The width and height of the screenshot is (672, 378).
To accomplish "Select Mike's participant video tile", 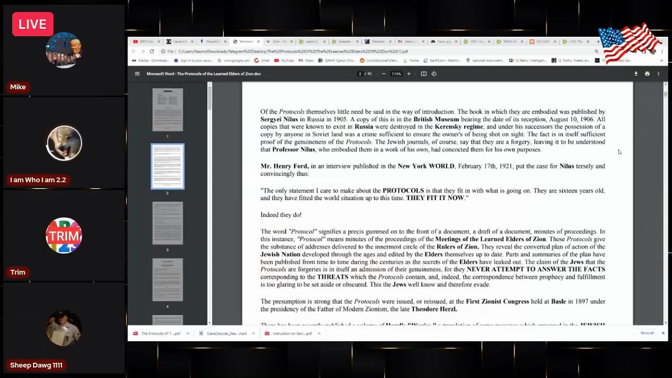I will click(64, 50).
